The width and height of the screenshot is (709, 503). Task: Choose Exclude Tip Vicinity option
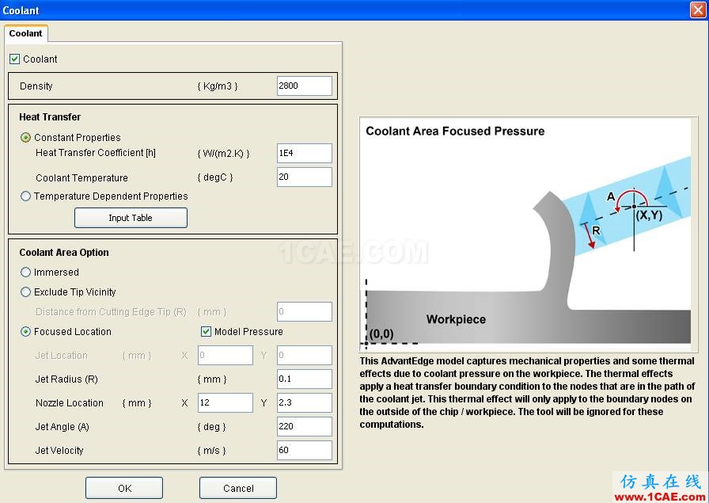pyautogui.click(x=26, y=292)
